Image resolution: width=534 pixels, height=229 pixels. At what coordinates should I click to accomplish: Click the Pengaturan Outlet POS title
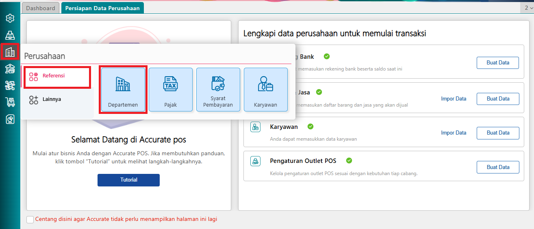[x=303, y=161]
